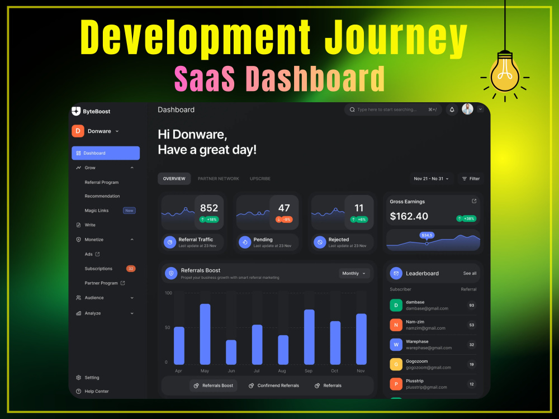Click the $162.40 gross earnings value
This screenshot has height=419, width=559.
click(x=409, y=216)
